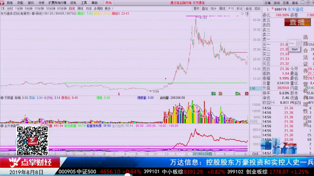Click the green info marker icon on chart

(214, 94)
